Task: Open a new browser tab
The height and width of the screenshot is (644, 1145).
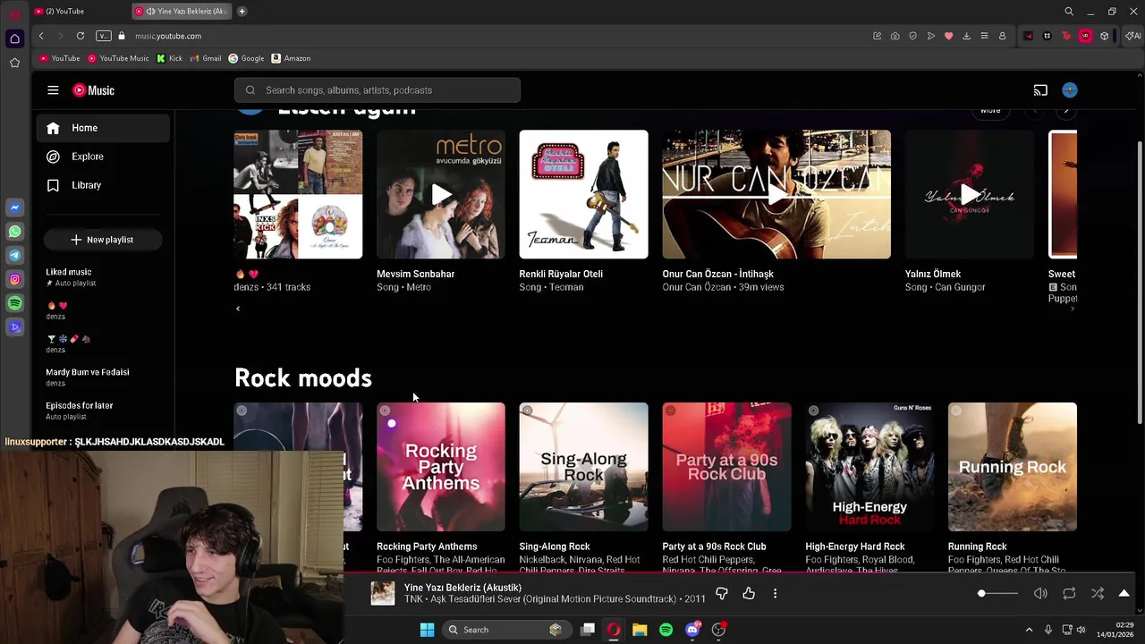Action: point(242,11)
